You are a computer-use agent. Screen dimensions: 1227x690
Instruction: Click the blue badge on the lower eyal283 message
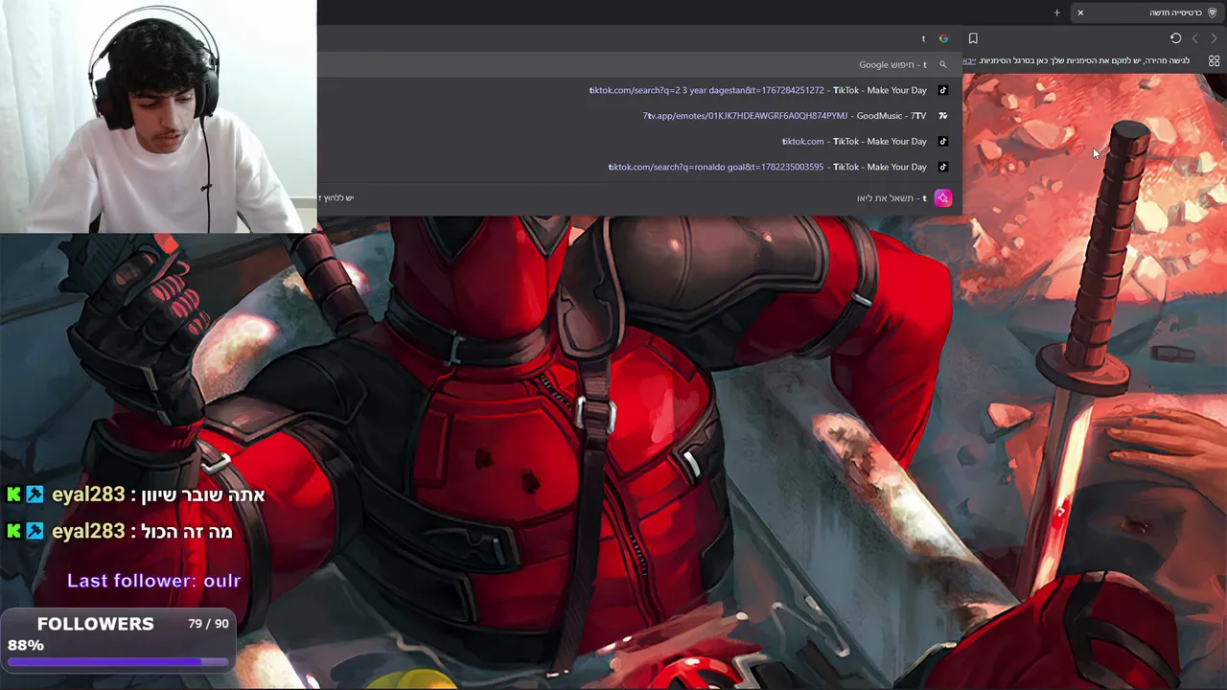click(35, 531)
